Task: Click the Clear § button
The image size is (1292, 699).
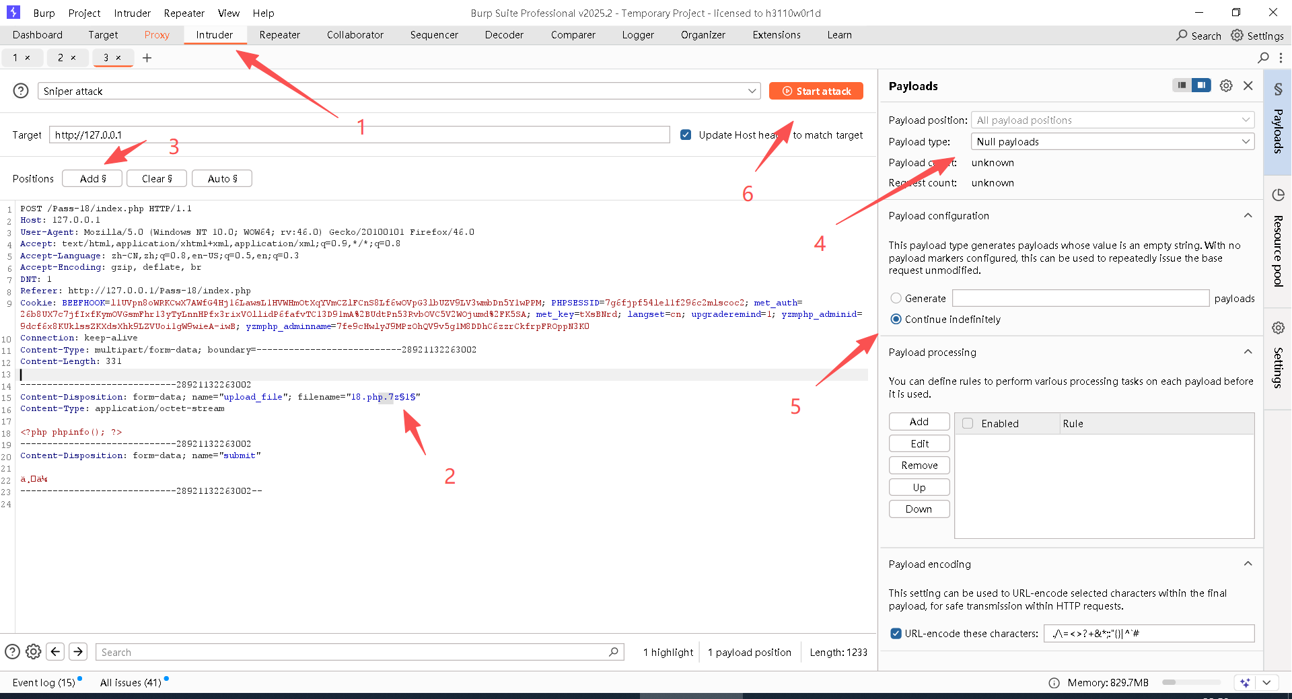Action: point(157,178)
